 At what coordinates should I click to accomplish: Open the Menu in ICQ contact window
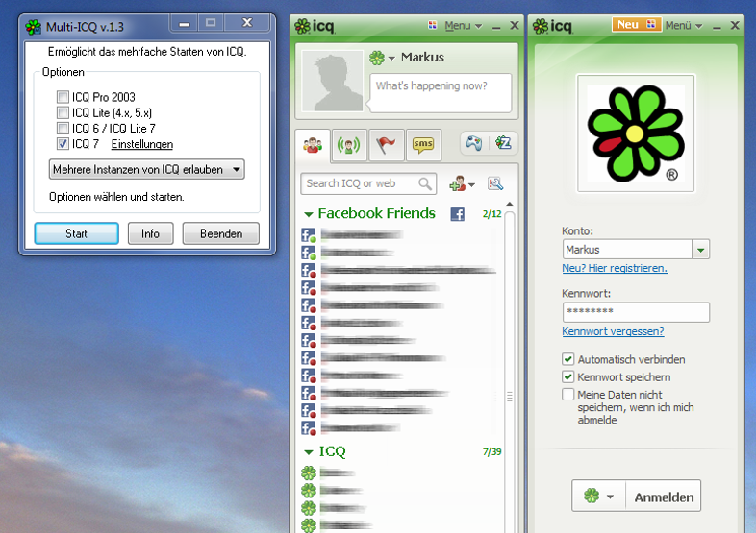[464, 26]
